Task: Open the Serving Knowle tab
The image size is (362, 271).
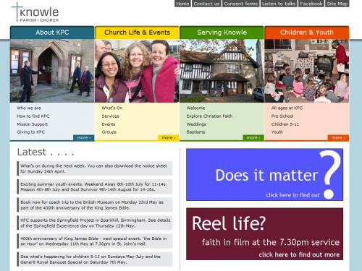Action: tap(222, 33)
